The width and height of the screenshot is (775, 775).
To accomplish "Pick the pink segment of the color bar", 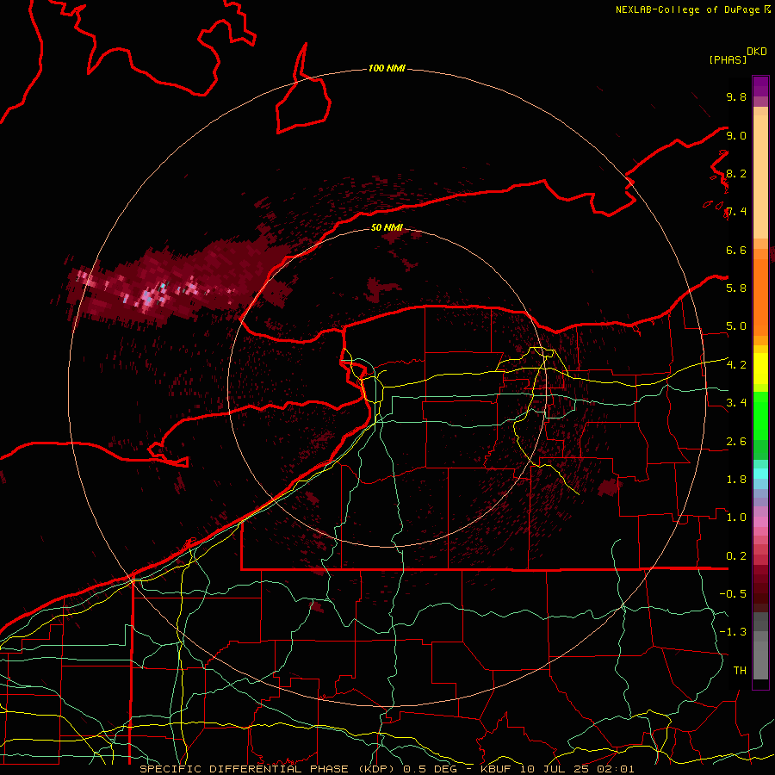I will (x=760, y=522).
